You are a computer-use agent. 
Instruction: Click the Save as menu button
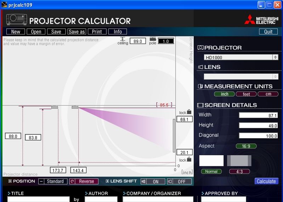[77, 32]
